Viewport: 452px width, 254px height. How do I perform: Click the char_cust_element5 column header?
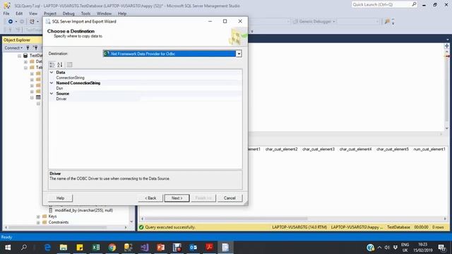[x=393, y=149]
